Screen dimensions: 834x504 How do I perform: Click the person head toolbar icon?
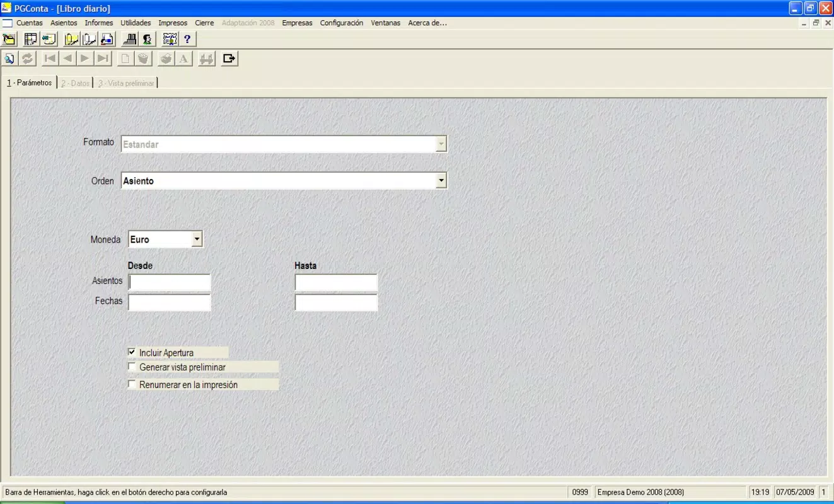147,39
